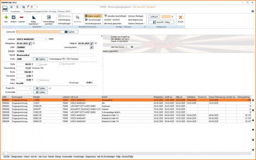Image resolution: width=256 pixels, height=160 pixels.
Task: Check the Skonto gewährt checkbox
Action: (60, 64)
